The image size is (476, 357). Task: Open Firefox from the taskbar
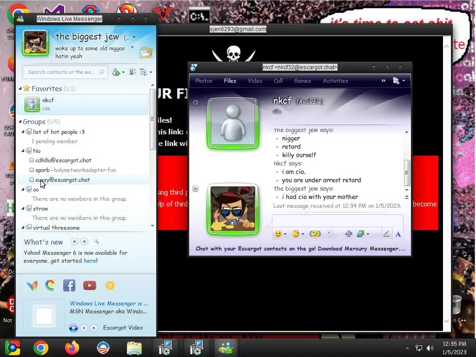tap(72, 348)
